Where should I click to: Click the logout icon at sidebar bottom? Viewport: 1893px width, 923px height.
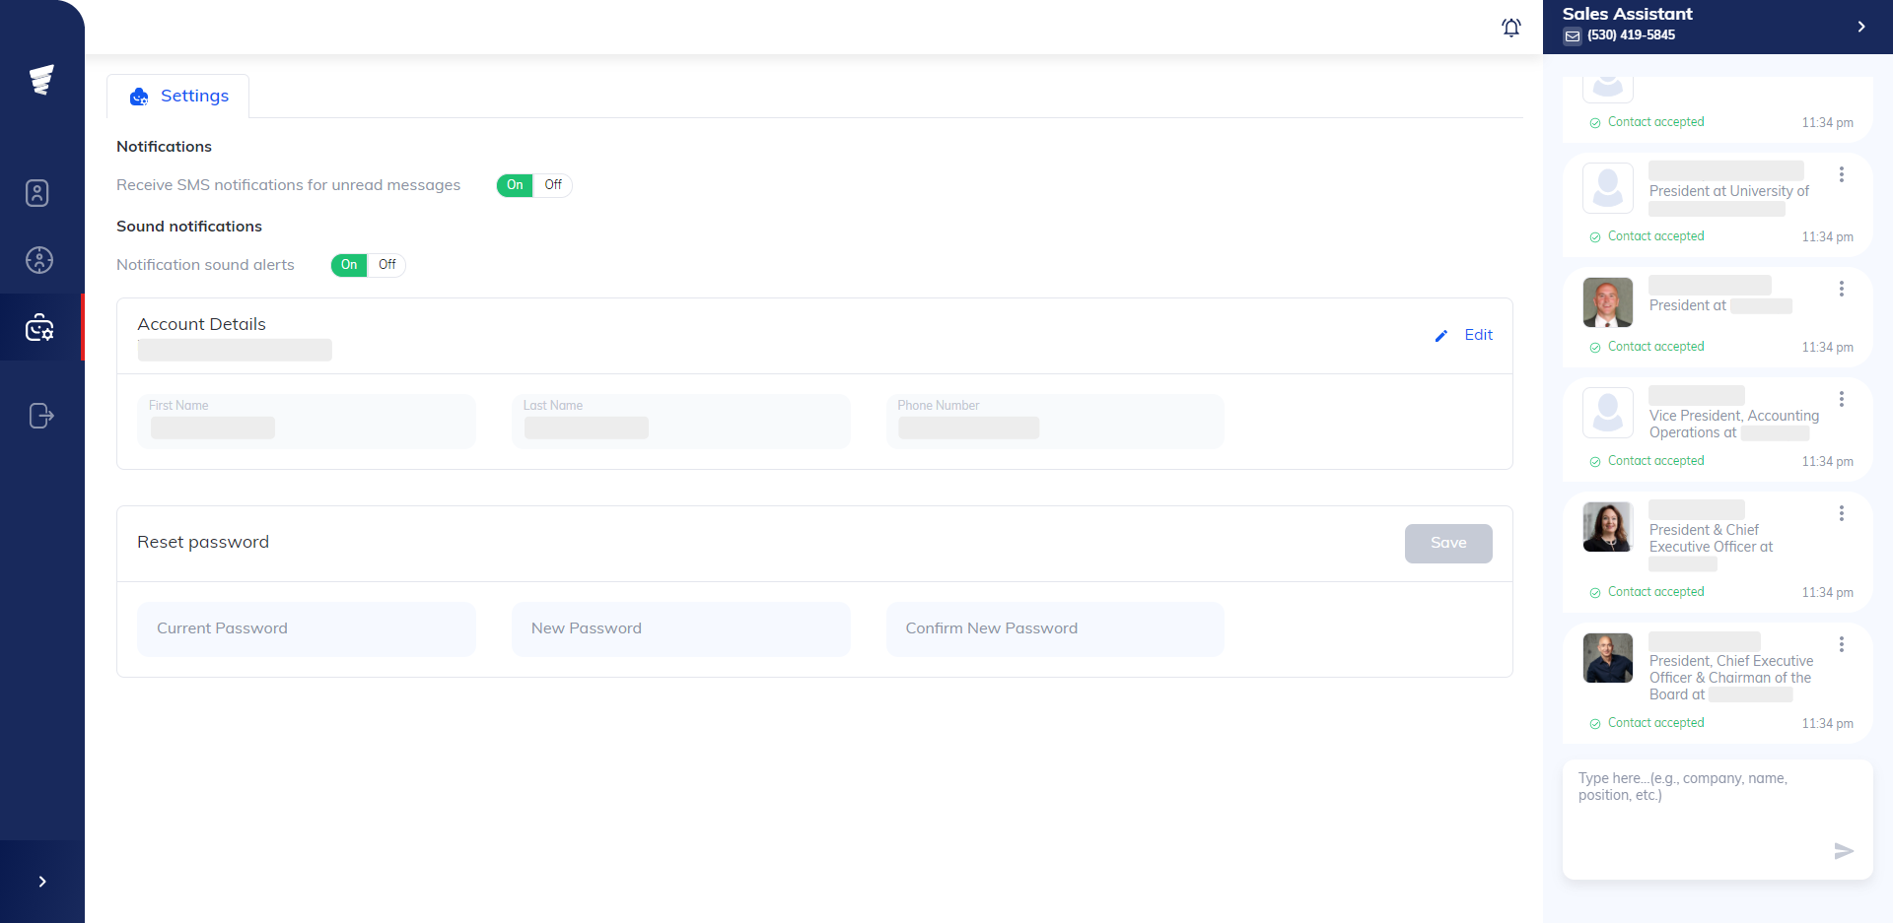(x=41, y=416)
